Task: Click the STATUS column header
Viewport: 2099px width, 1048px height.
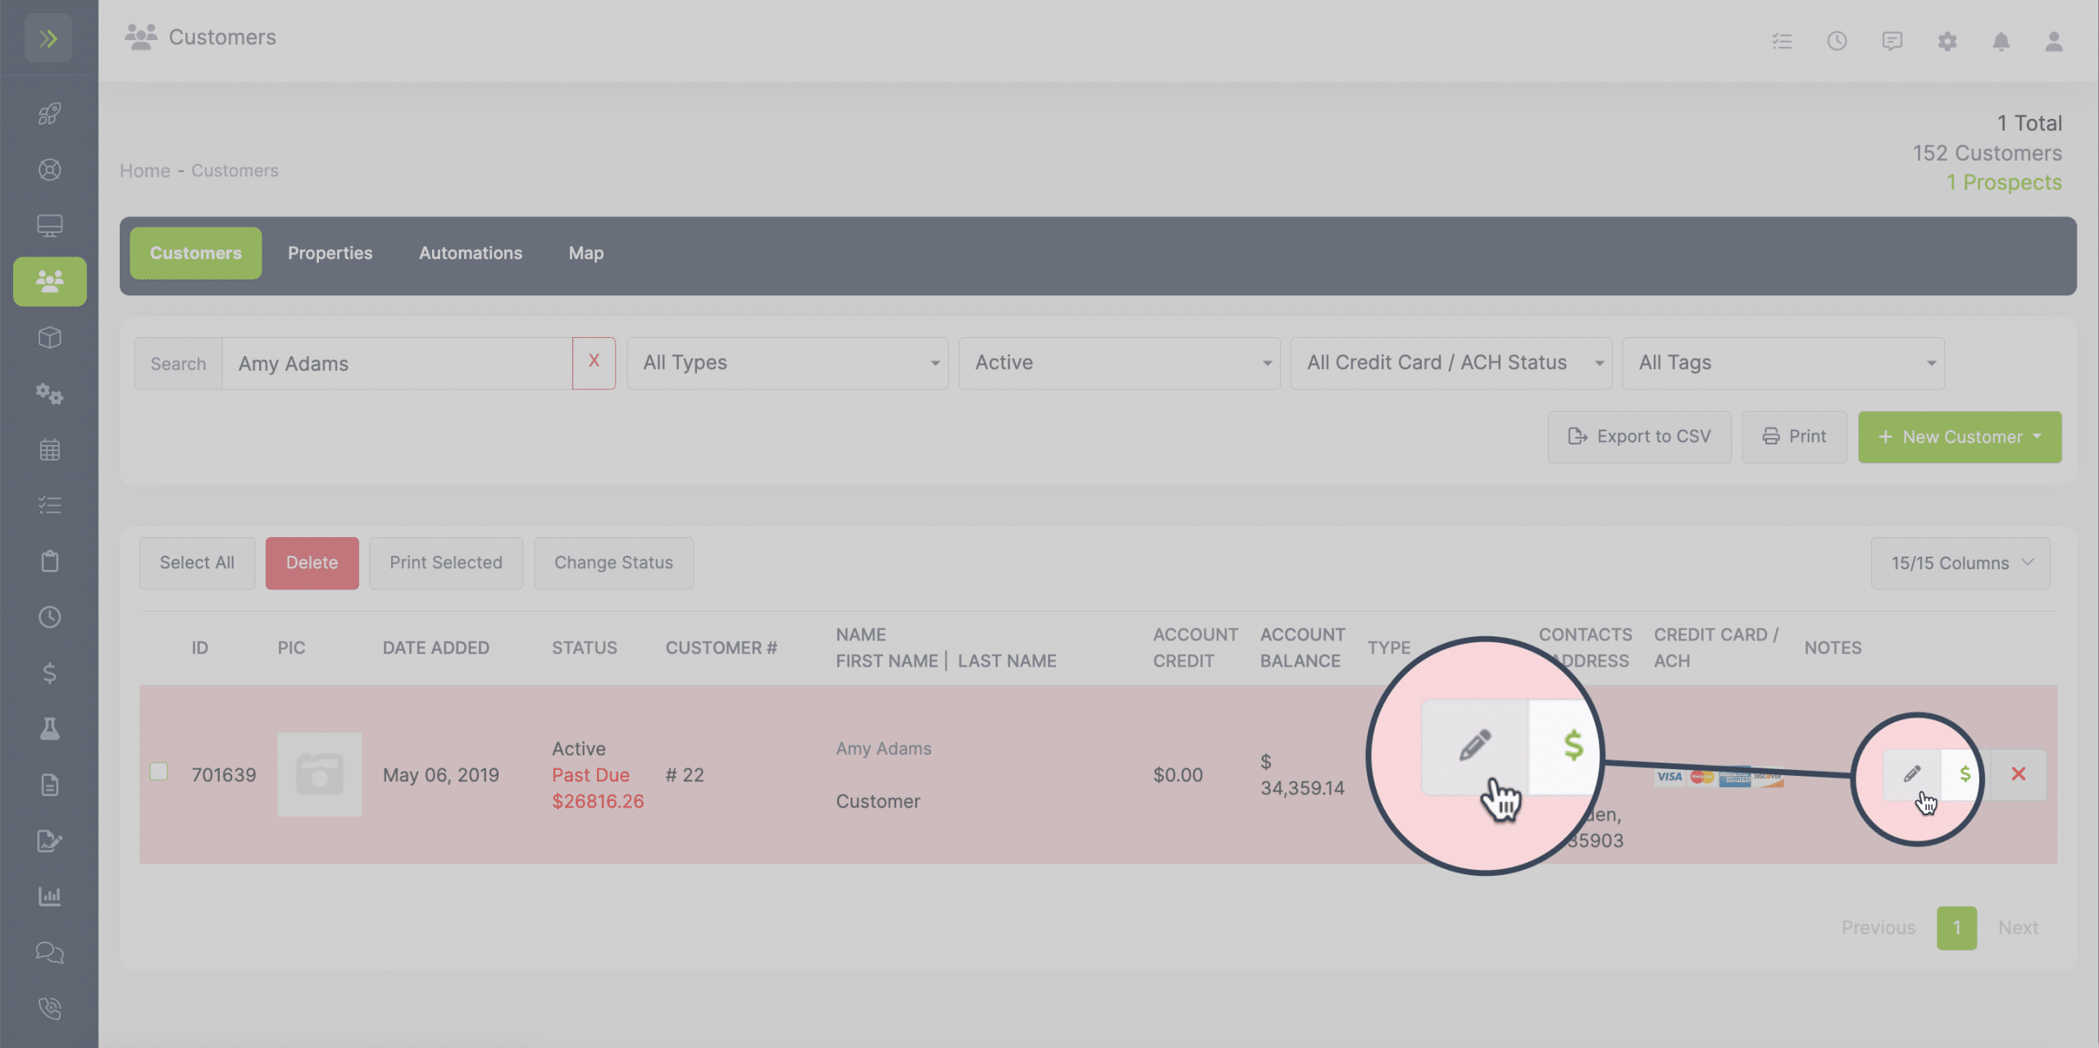Action: 585,648
